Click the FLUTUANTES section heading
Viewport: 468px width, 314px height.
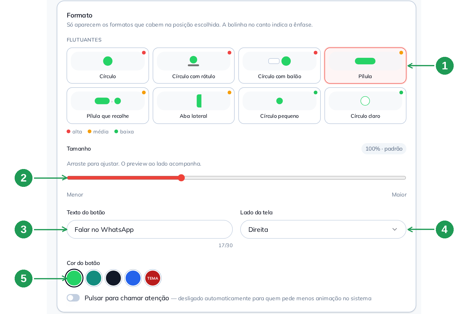click(x=84, y=40)
